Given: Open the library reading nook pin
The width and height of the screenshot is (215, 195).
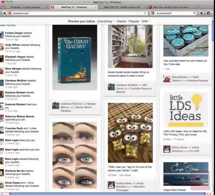Looking at the screenshot, I should pyautogui.click(x=130, y=46).
